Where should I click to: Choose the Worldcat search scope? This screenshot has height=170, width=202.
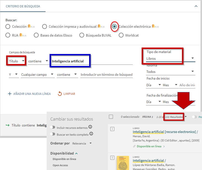tap(121, 35)
